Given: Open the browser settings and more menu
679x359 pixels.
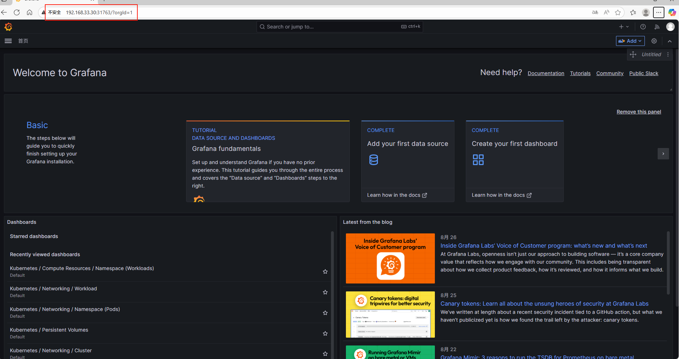Looking at the screenshot, I should click(659, 12).
